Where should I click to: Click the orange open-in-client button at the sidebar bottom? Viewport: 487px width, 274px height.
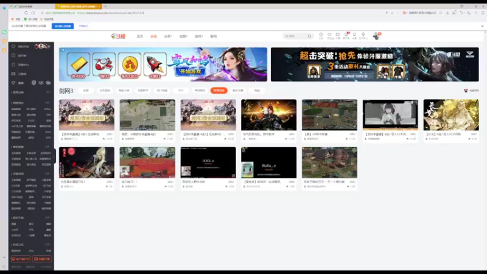(21, 259)
